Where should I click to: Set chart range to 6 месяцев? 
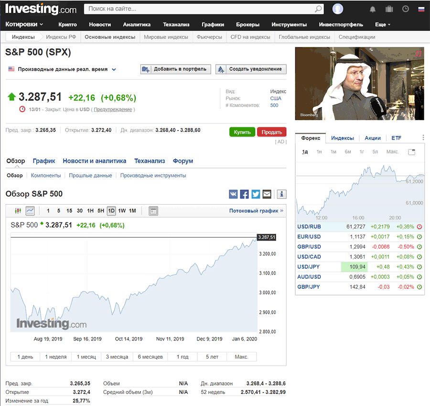coord(150,357)
